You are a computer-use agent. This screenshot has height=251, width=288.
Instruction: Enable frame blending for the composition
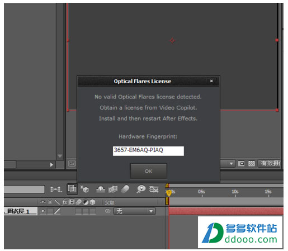click(x=113, y=189)
